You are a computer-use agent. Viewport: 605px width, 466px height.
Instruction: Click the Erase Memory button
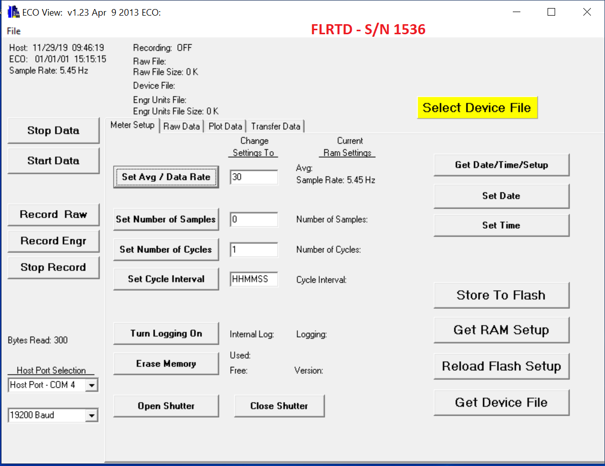point(166,364)
